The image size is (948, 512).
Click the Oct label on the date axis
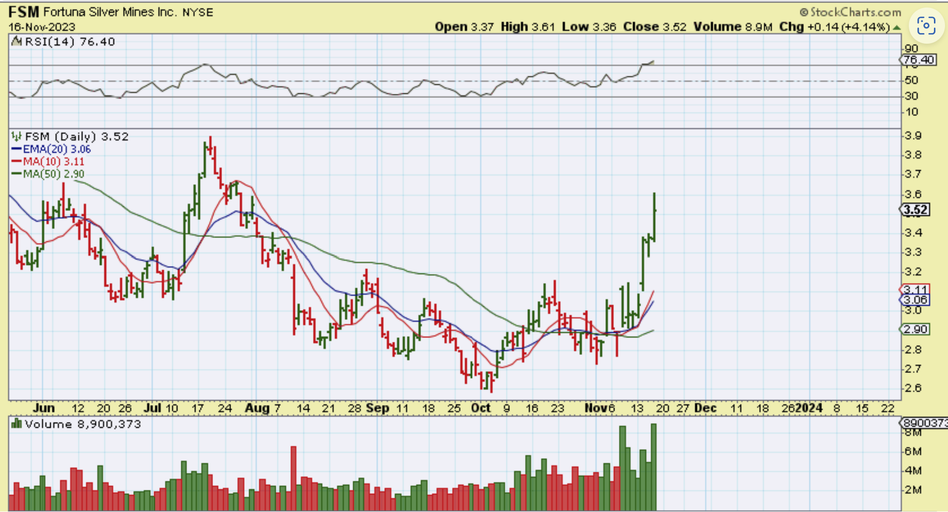point(481,408)
